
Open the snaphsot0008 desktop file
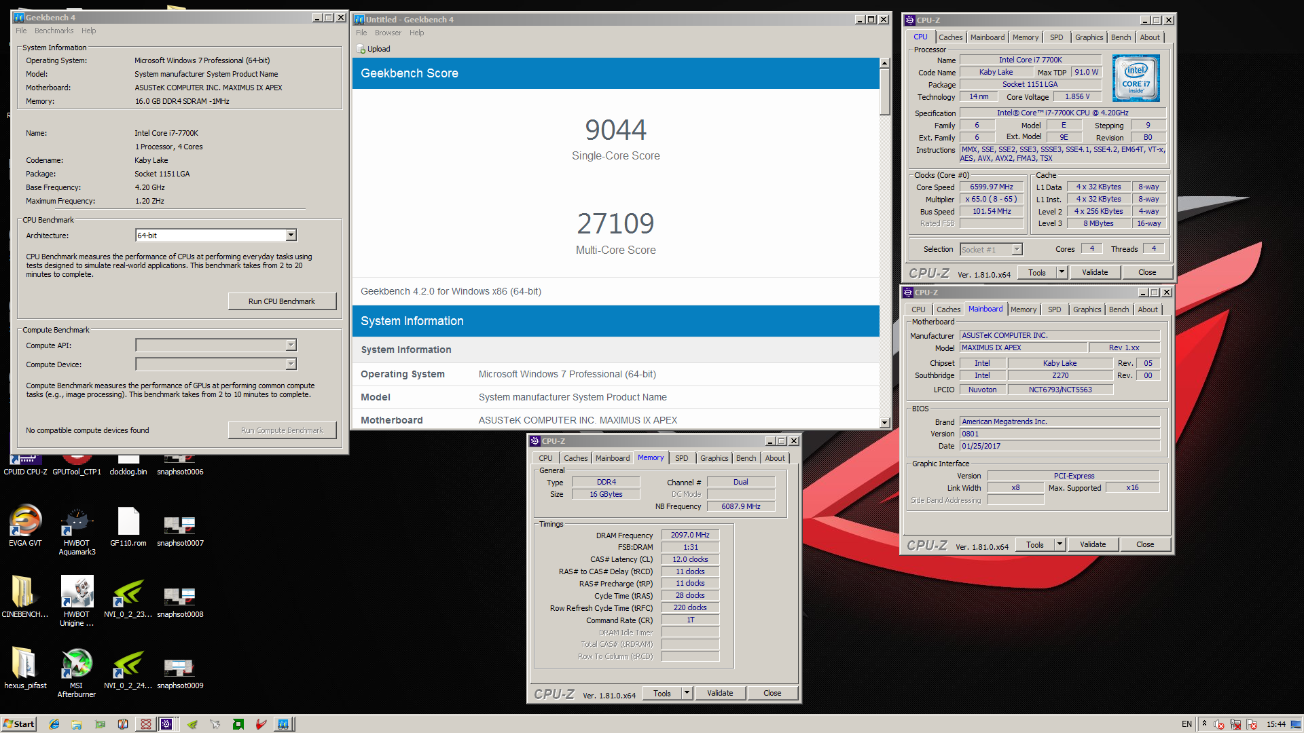(180, 602)
